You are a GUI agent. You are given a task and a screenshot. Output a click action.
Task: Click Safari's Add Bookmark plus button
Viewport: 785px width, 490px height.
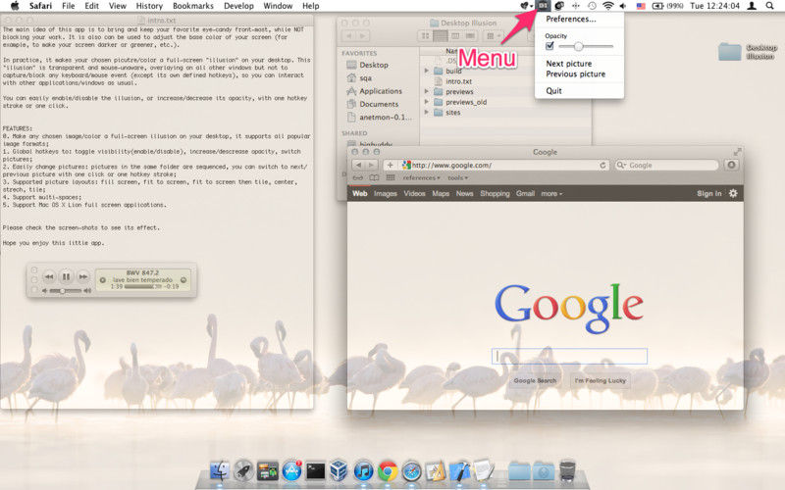pyautogui.click(x=390, y=165)
